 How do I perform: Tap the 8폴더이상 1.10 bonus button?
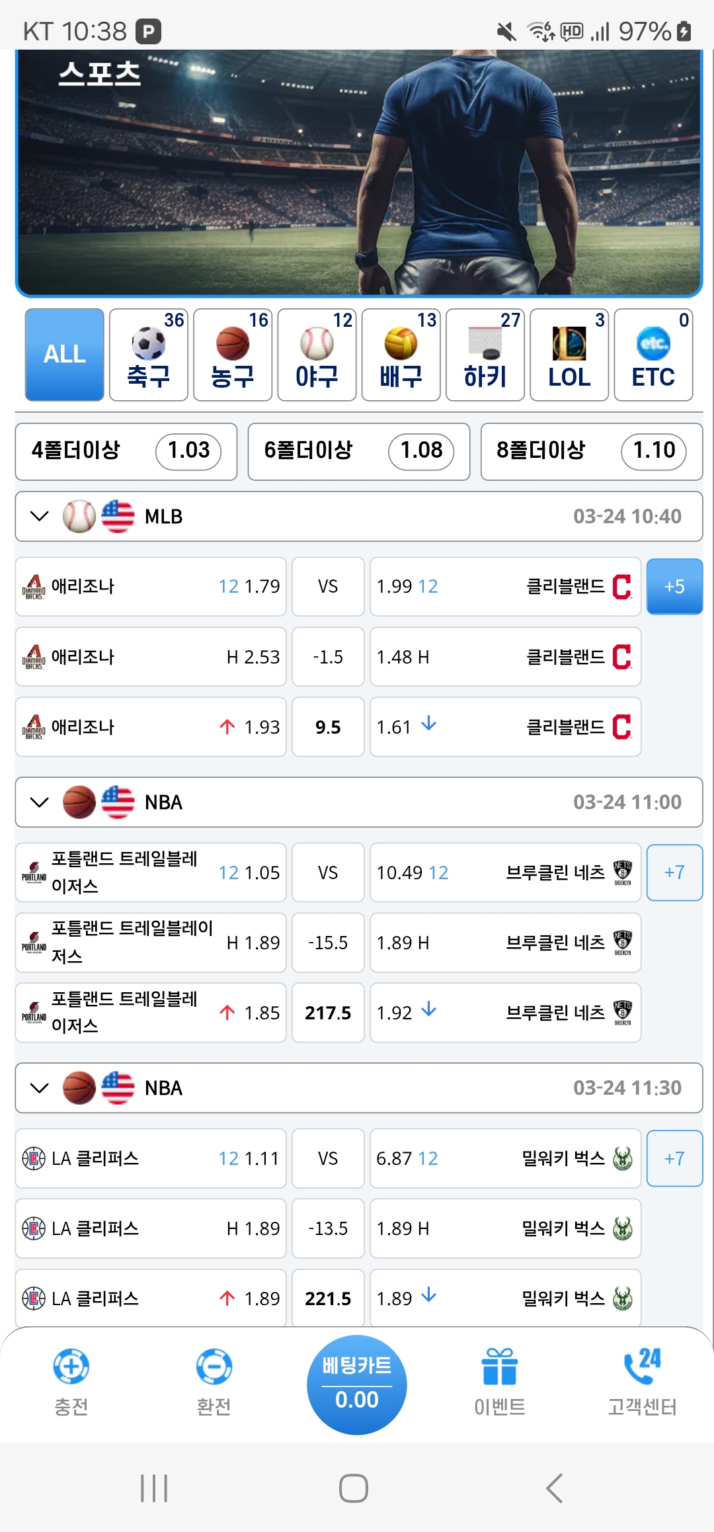coord(591,451)
